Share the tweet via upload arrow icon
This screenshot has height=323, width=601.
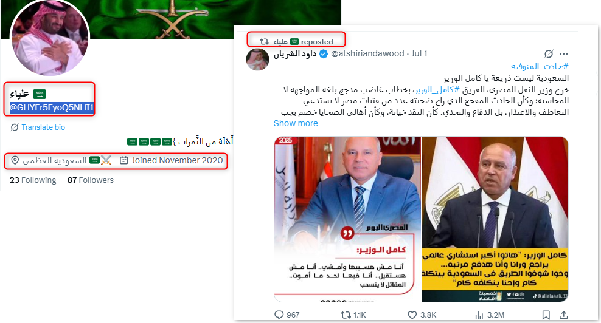pyautogui.click(x=563, y=315)
